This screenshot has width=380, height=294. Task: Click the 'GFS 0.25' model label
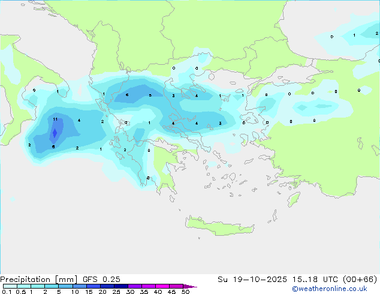(x=101, y=280)
